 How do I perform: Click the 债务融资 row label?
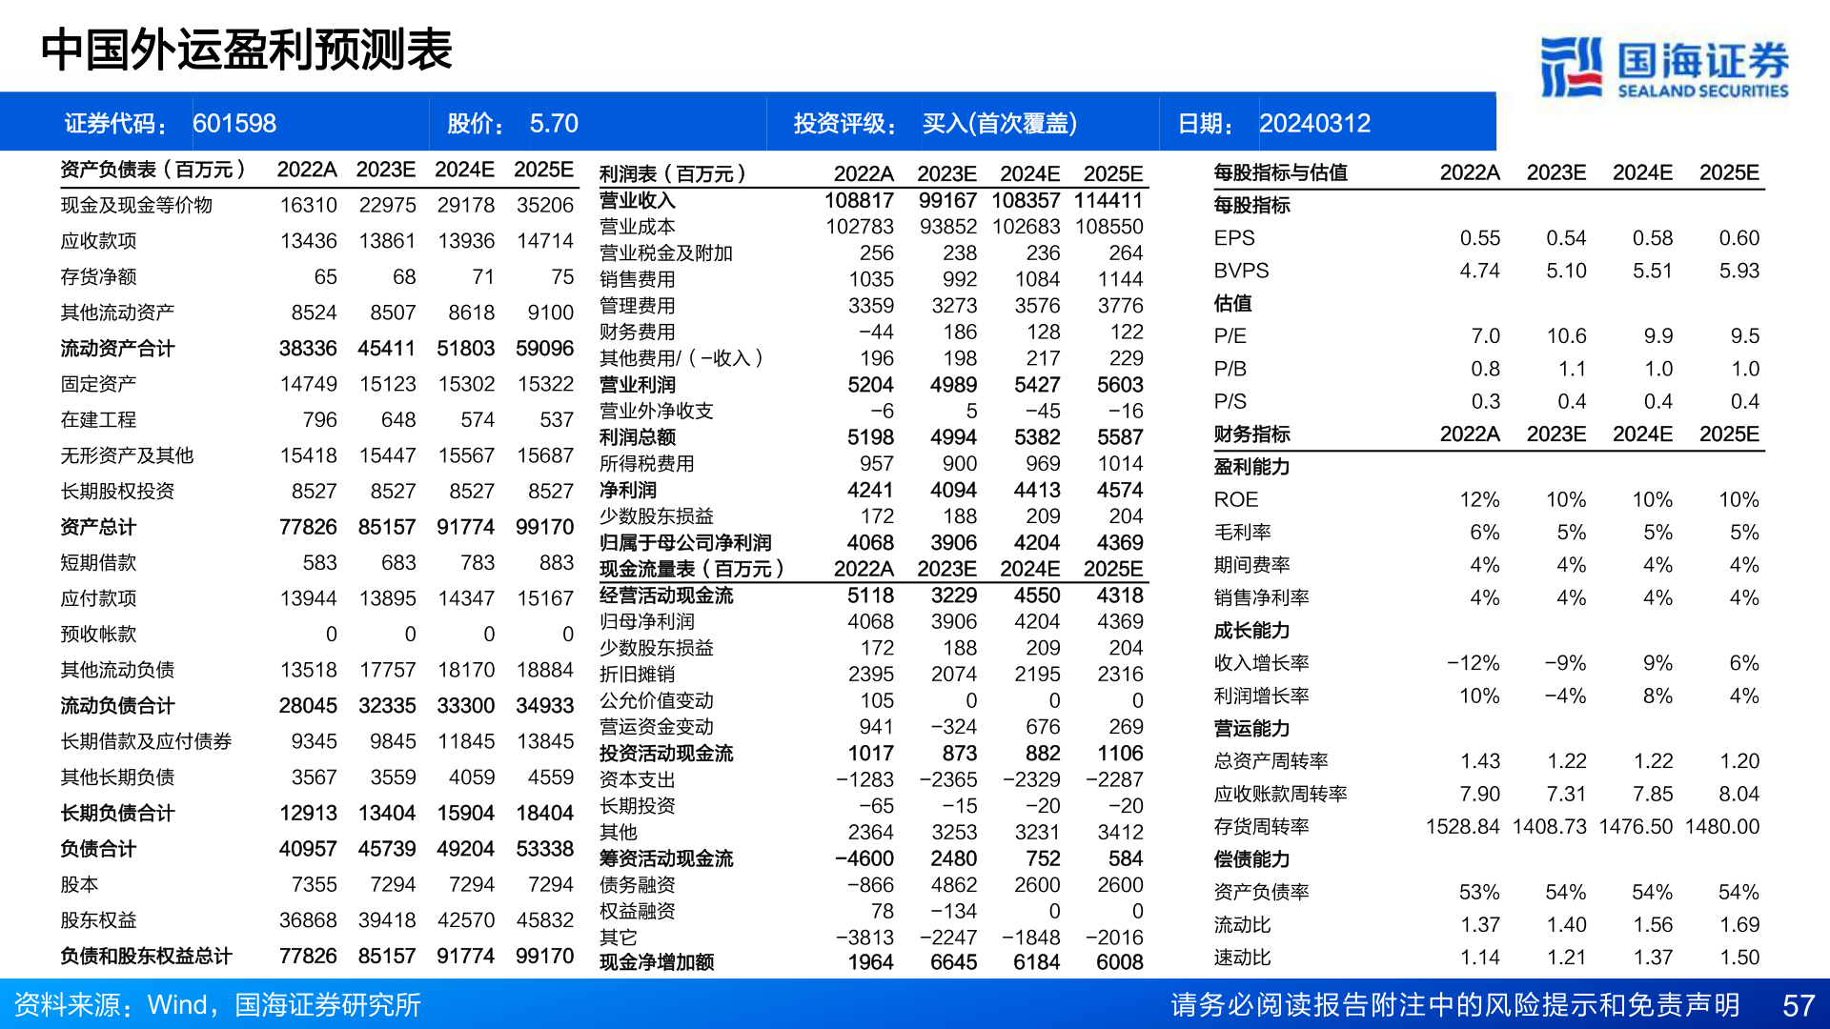(x=637, y=885)
